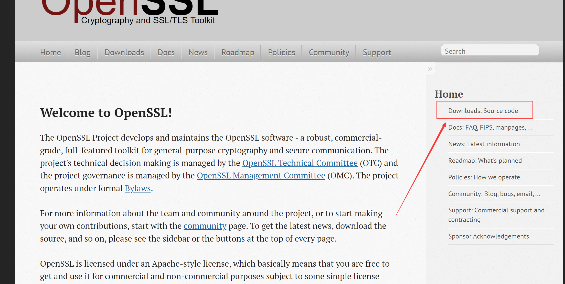Screen dimensions: 565x284
Task: Open the Blog navigation item
Action: click(x=82, y=52)
